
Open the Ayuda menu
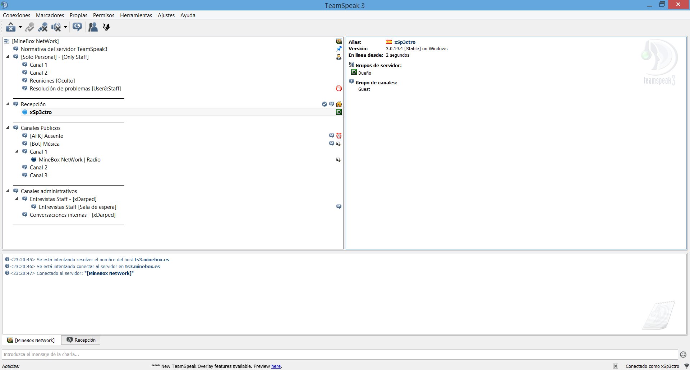[x=188, y=15]
